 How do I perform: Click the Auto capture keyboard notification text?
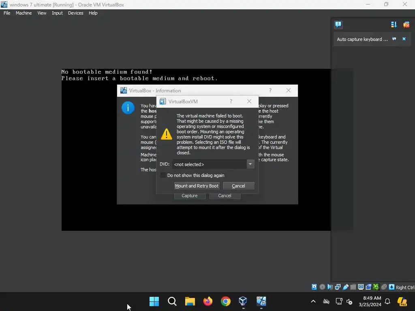coord(362,39)
